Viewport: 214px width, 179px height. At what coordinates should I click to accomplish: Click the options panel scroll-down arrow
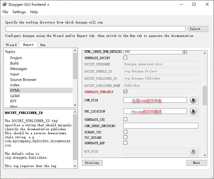205,155
